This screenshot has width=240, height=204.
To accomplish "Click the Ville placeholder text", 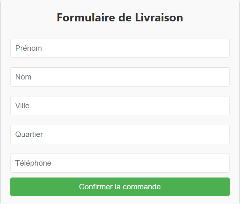I will click(22, 106).
